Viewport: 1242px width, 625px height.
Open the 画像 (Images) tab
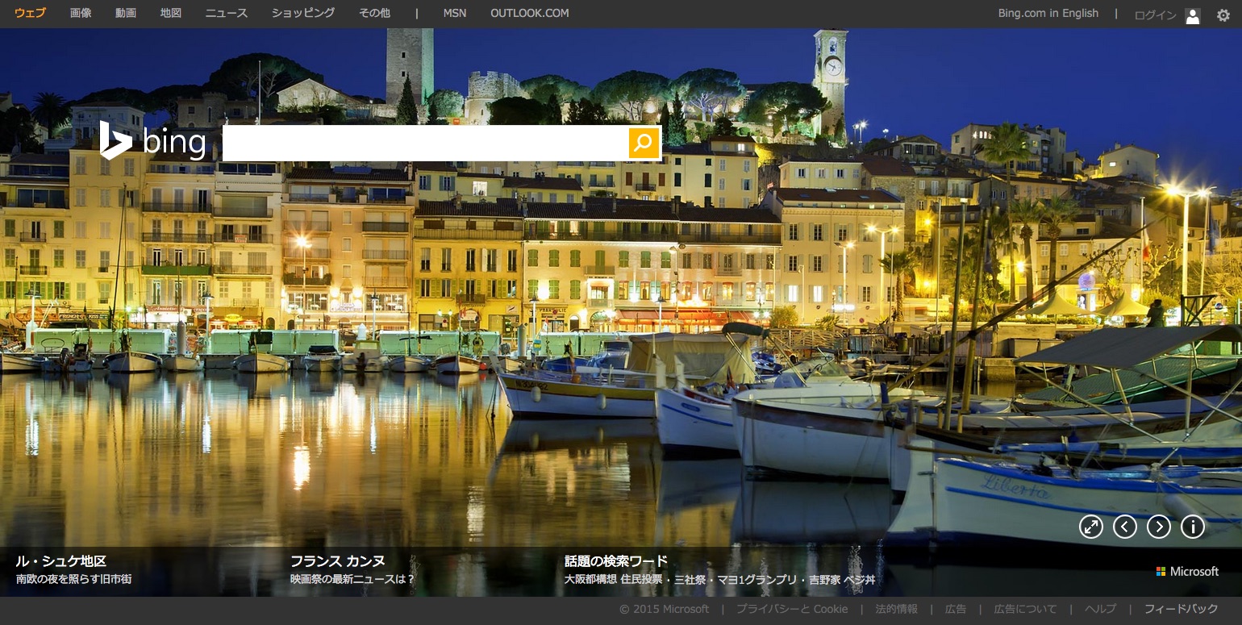click(81, 14)
